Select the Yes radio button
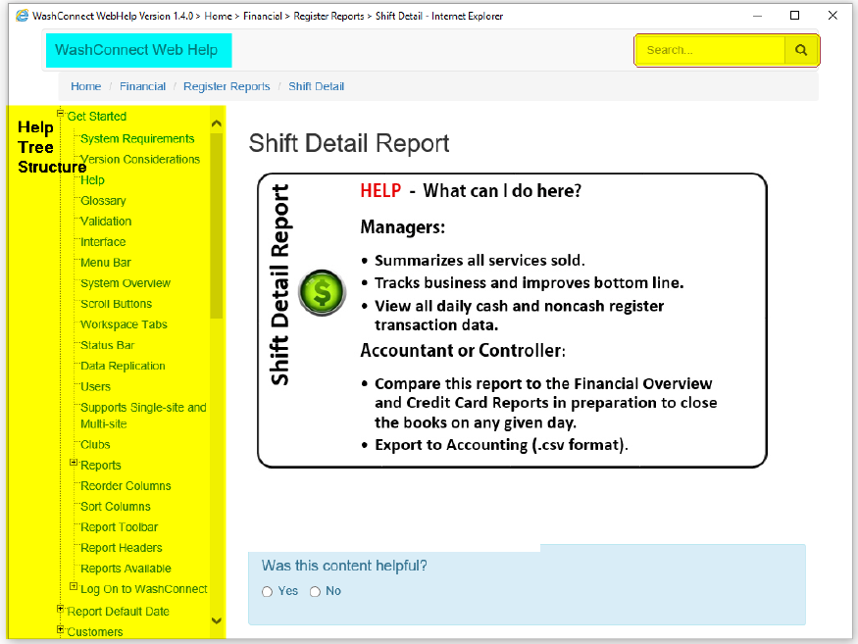 [268, 592]
